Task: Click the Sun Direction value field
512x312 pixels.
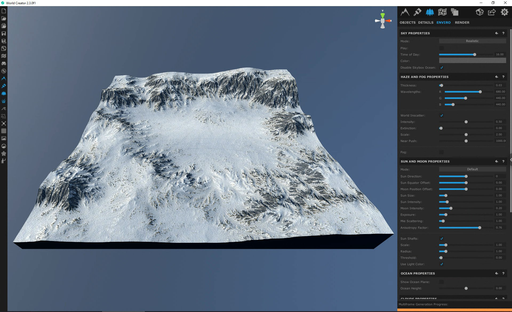Action: pos(500,176)
